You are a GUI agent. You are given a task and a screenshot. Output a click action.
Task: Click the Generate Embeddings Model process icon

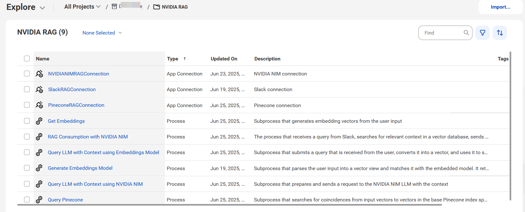(x=39, y=168)
